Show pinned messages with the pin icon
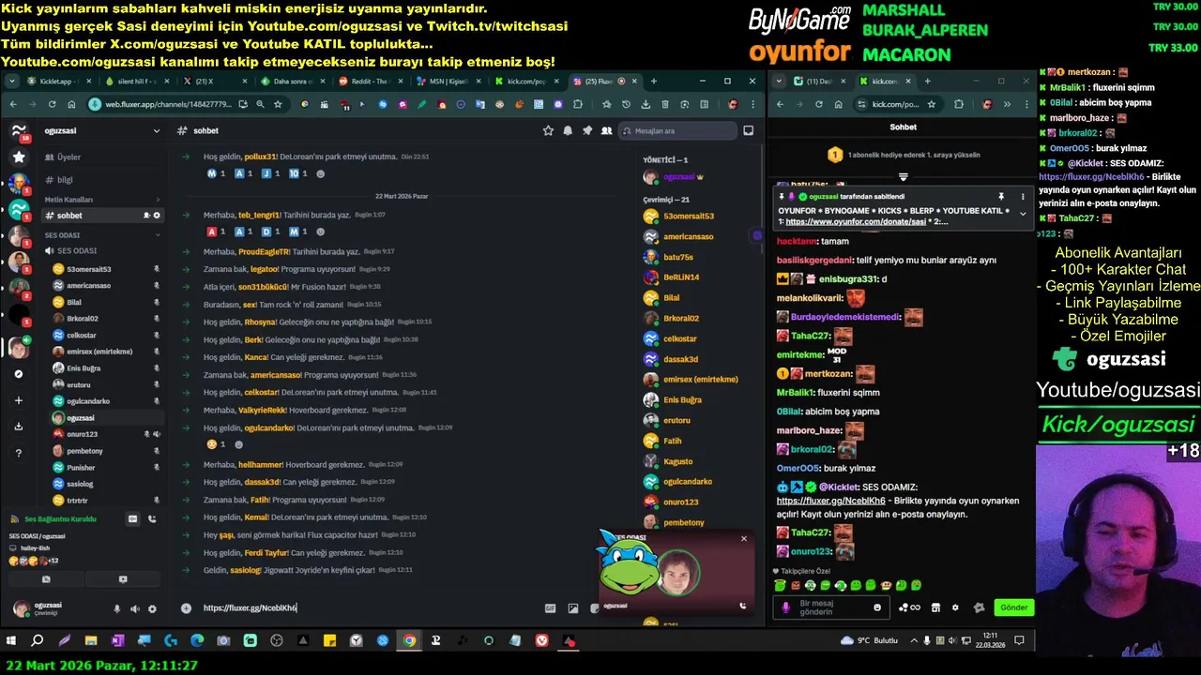 [587, 131]
